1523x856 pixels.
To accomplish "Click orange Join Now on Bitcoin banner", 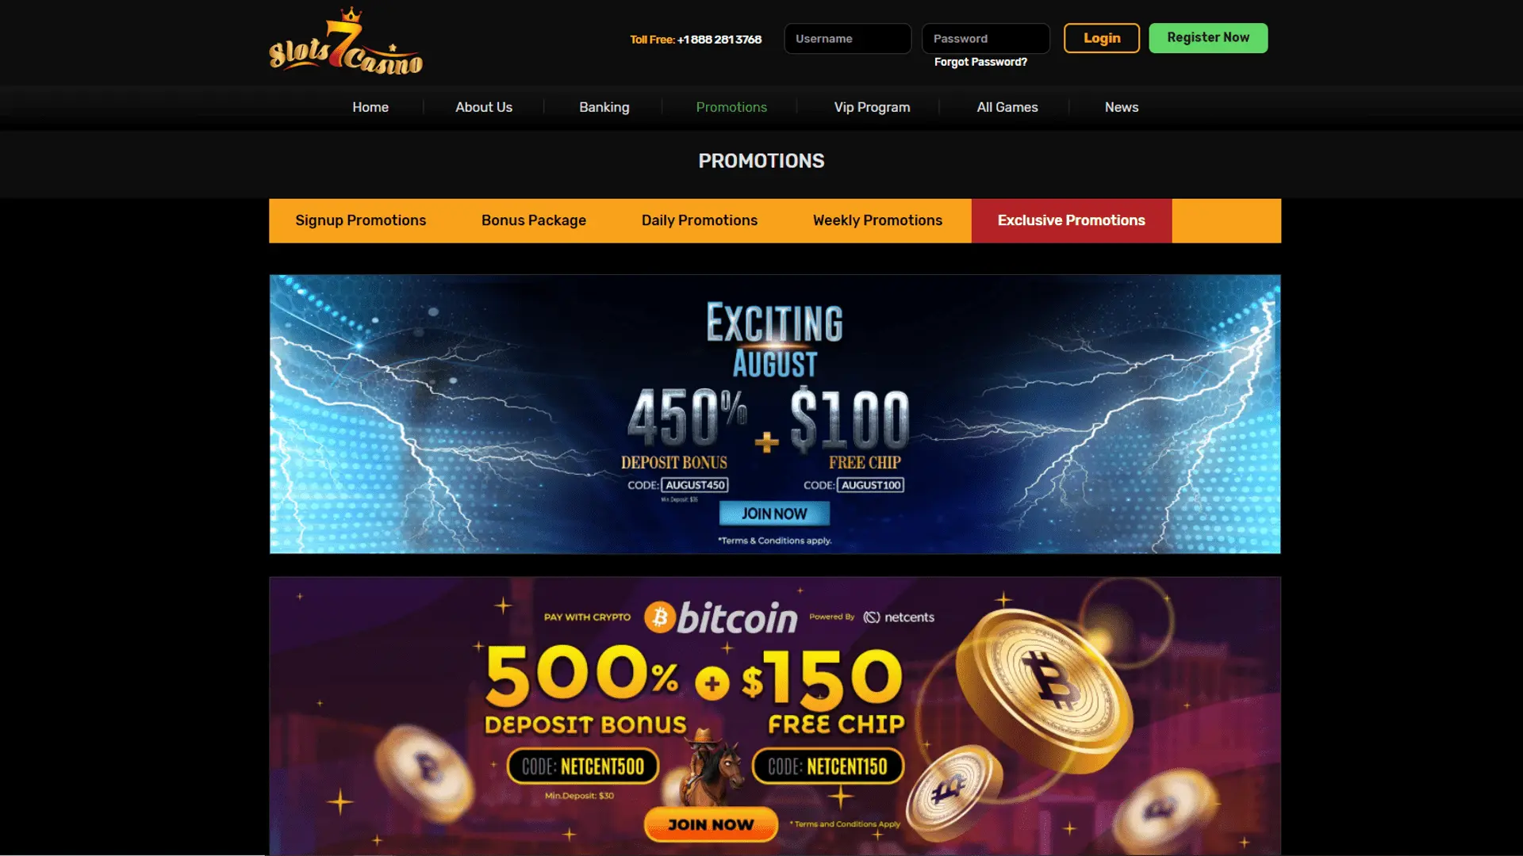I will point(711,824).
